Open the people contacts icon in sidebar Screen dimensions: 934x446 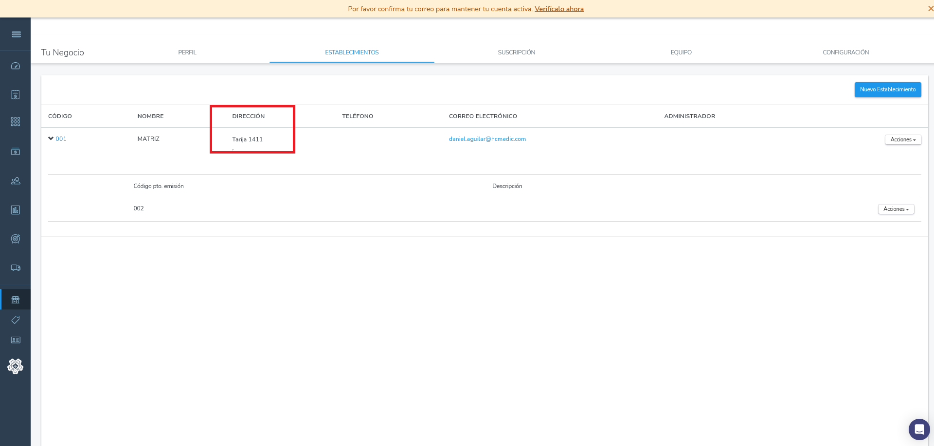[16, 181]
